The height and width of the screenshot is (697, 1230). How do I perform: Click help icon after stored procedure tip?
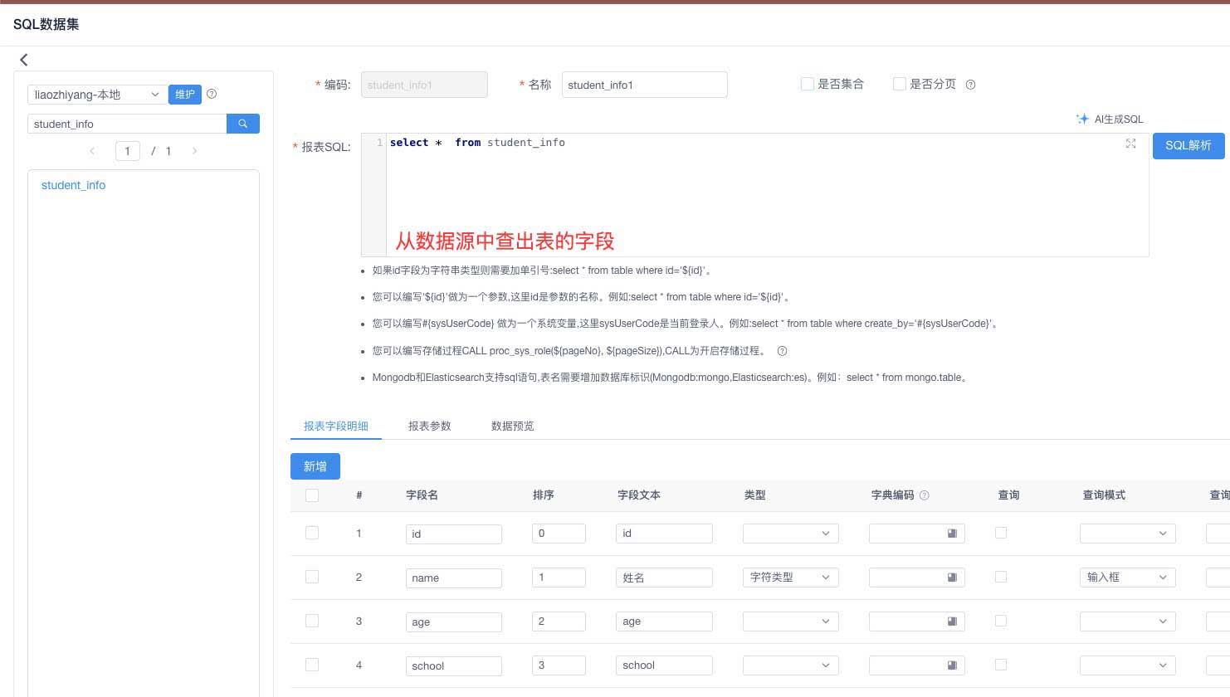(x=782, y=351)
